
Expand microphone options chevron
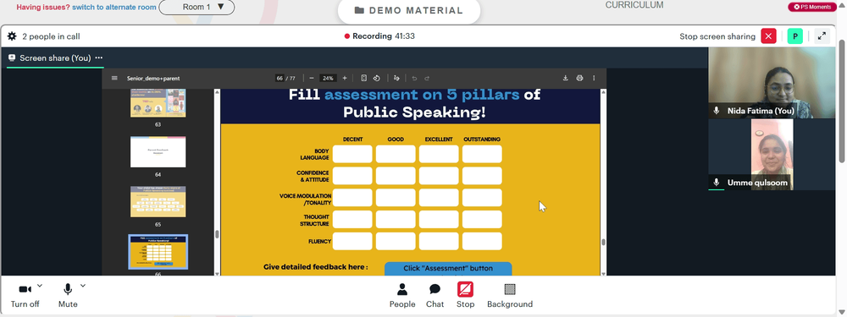83,285
